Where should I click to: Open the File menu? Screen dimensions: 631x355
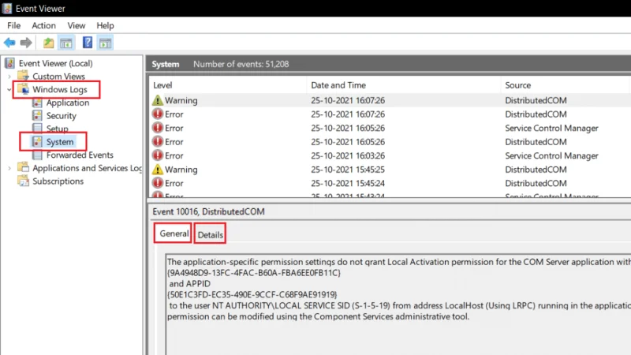click(x=13, y=25)
